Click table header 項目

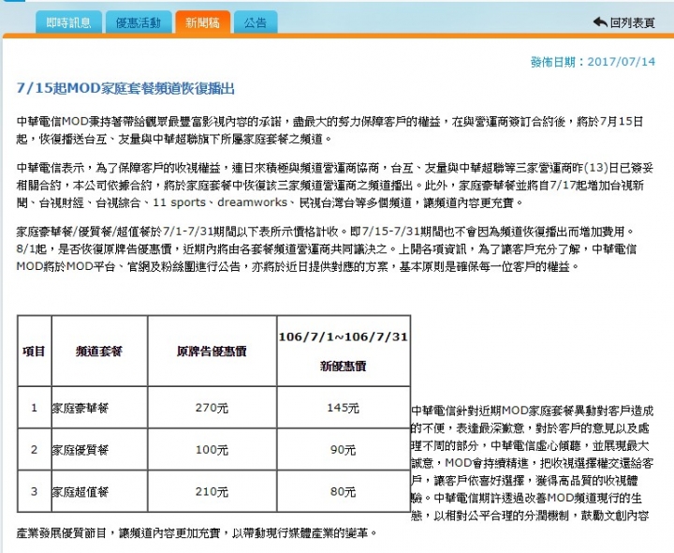[x=34, y=351]
